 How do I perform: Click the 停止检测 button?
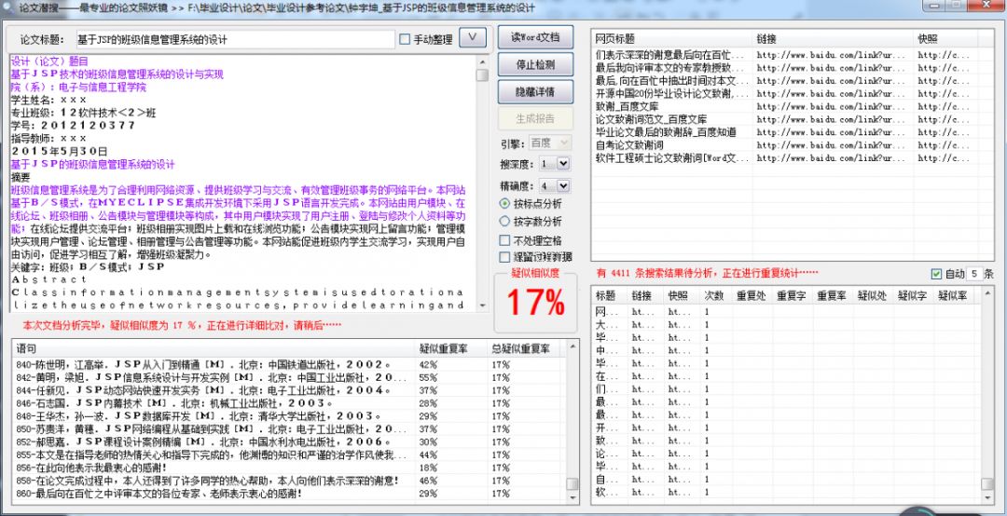pyautogui.click(x=535, y=65)
